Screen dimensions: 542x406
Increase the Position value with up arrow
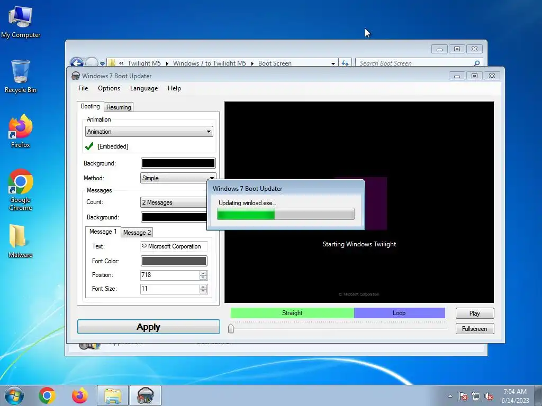203,273
